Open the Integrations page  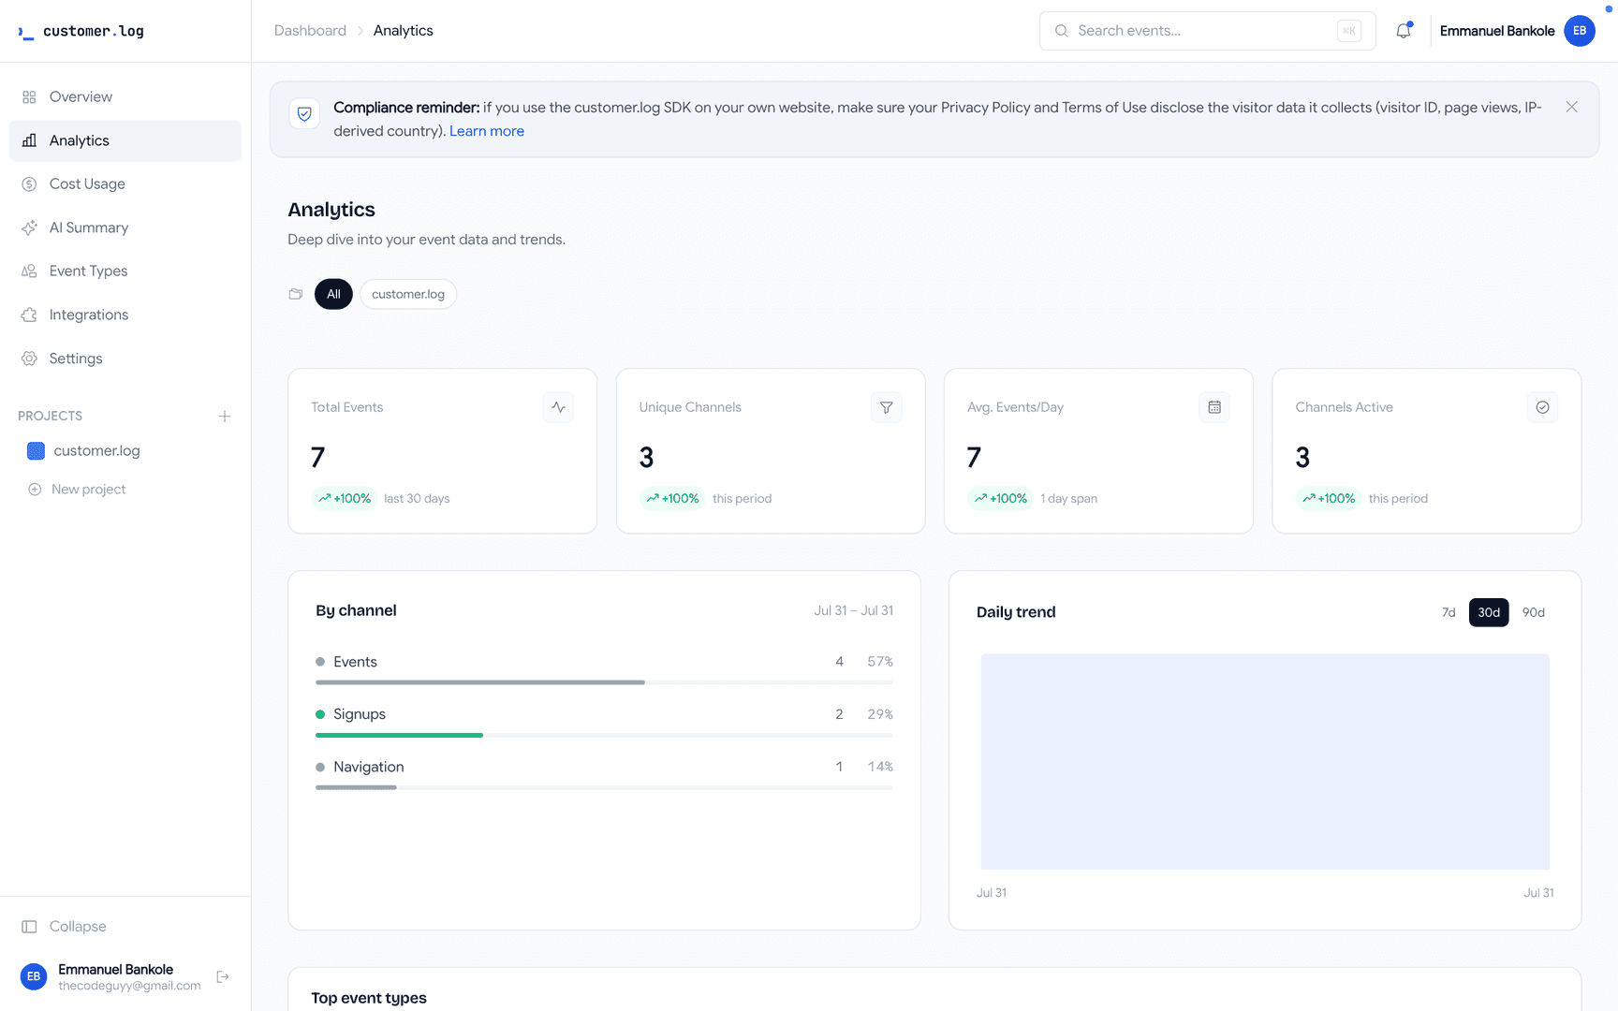125,315
